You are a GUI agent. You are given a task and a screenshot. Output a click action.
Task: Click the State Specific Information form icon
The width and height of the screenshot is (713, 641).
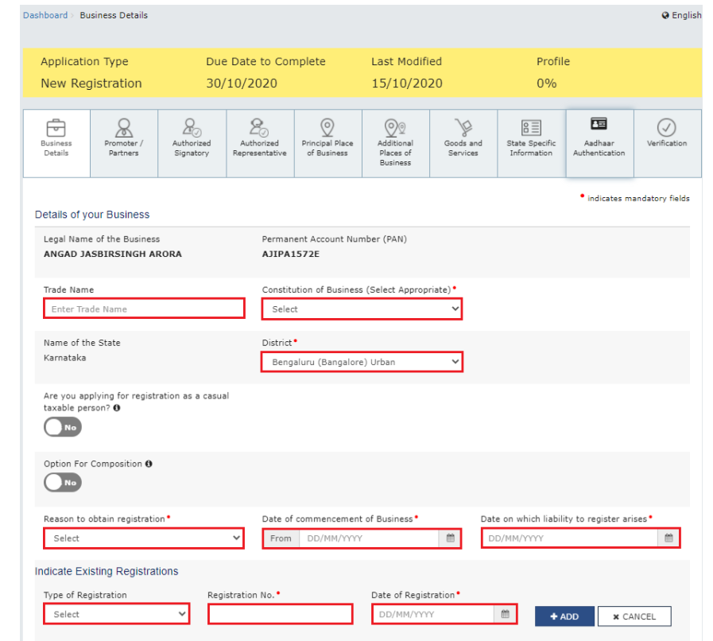tap(531, 127)
